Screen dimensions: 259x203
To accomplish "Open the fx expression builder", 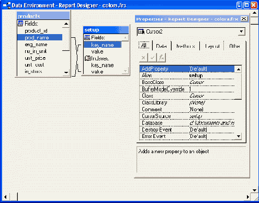I will 161,58.
